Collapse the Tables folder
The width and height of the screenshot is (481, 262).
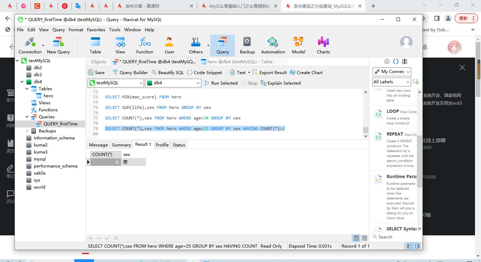(x=27, y=89)
